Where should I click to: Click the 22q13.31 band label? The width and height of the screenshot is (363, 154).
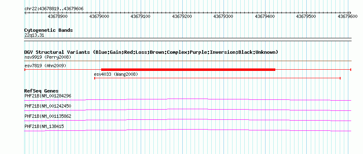34,35
